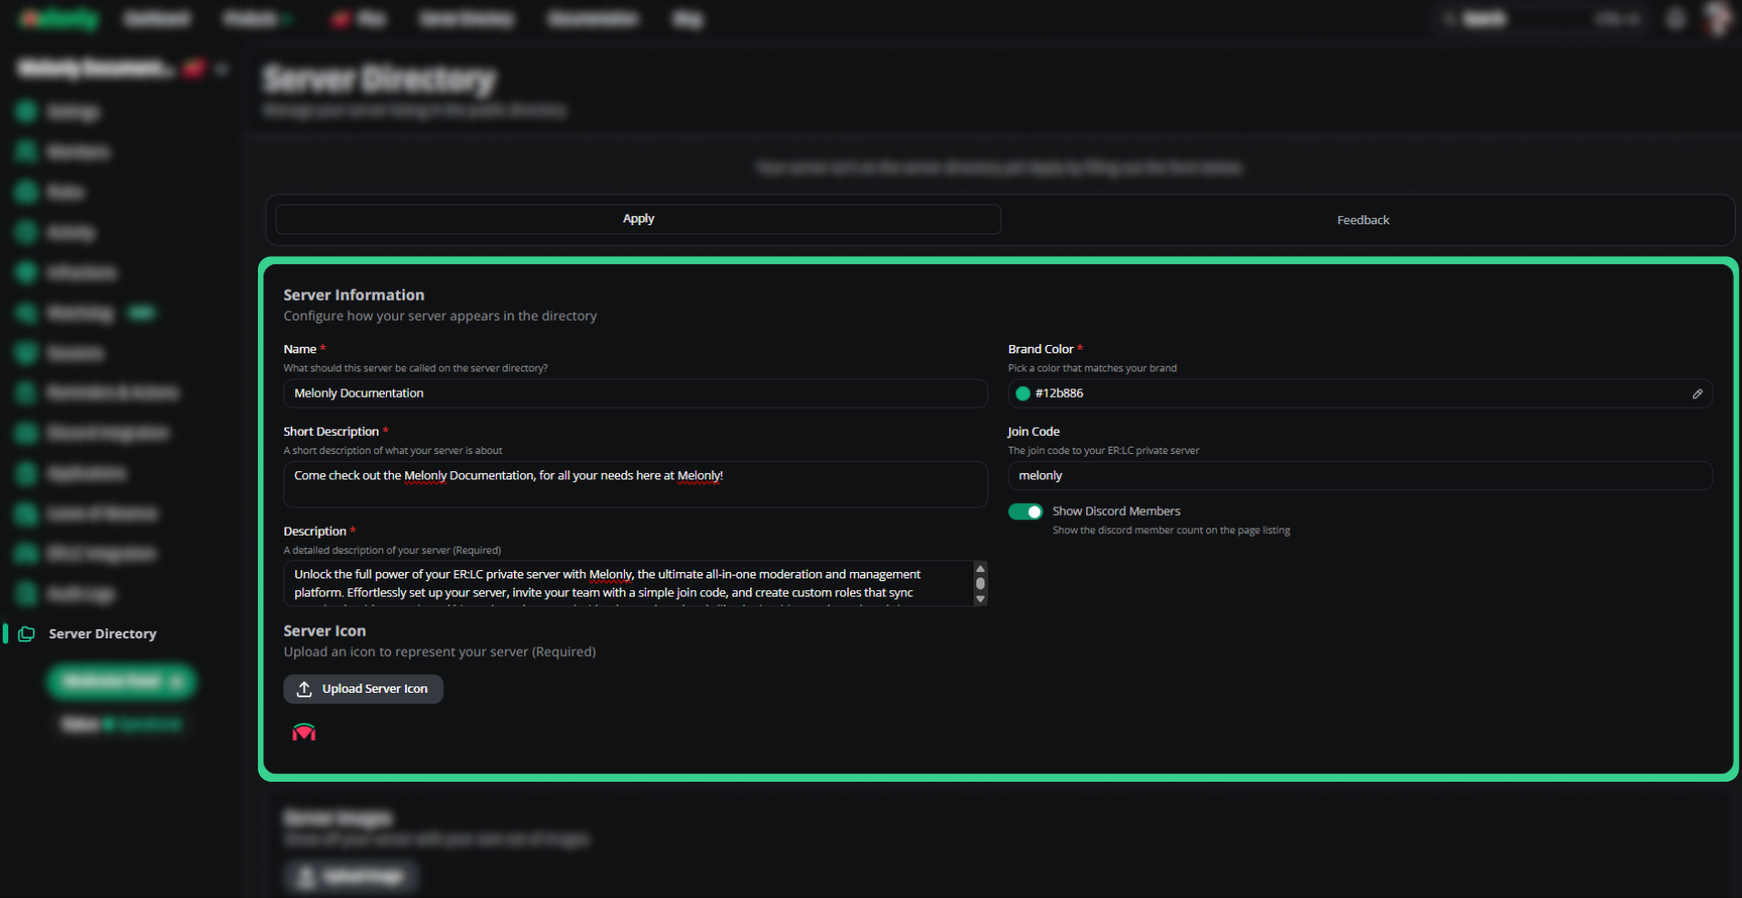Click "Show the discord member count" helper text
The height and width of the screenshot is (898, 1742).
click(1171, 530)
